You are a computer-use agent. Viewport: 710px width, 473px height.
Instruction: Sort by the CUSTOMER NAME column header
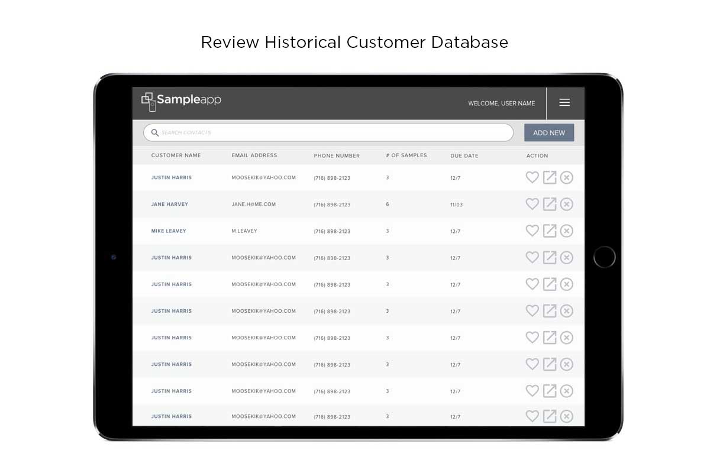176,155
